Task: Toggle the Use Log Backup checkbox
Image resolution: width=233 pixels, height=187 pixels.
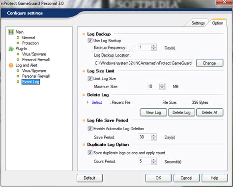Action: pyautogui.click(x=90, y=41)
